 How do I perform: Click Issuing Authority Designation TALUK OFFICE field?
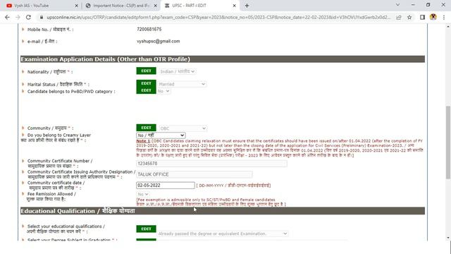pyautogui.click(x=194, y=174)
